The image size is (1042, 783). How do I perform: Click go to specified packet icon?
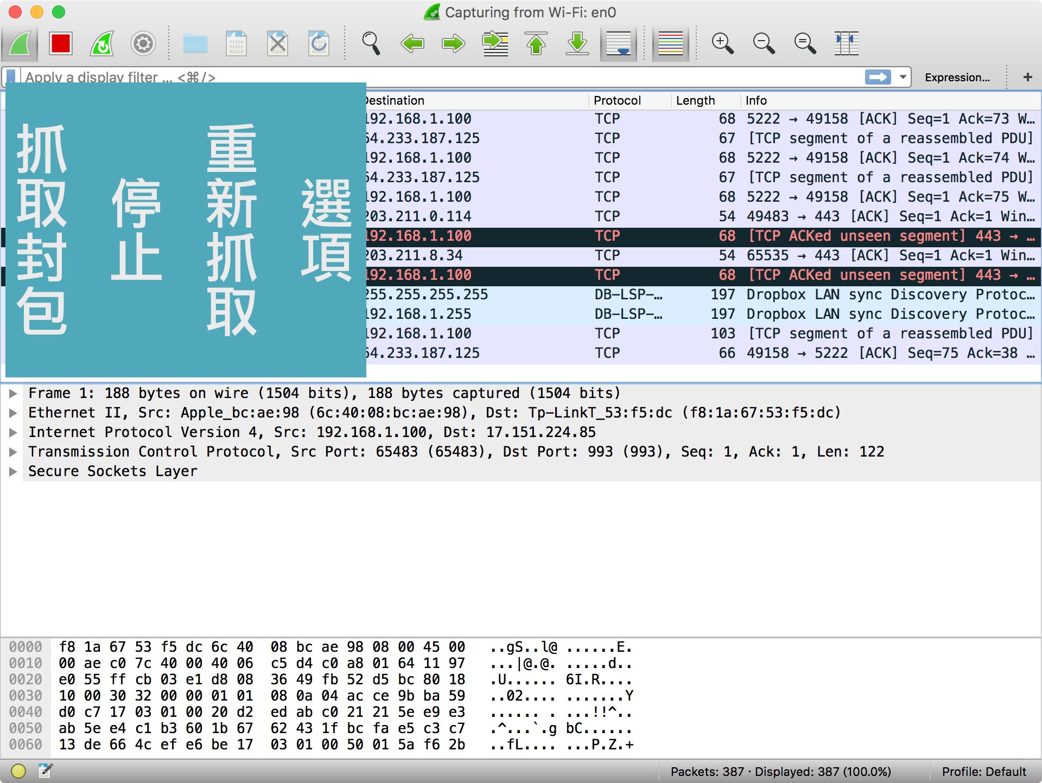point(495,43)
